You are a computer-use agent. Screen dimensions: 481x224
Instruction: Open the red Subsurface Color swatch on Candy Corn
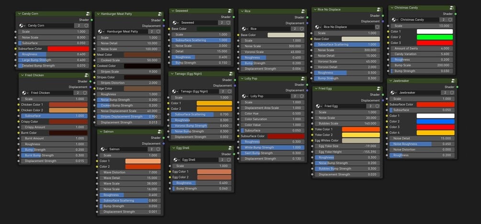68,49
